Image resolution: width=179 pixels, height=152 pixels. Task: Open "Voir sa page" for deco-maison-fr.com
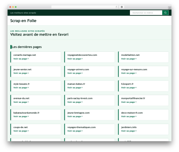(129, 116)
